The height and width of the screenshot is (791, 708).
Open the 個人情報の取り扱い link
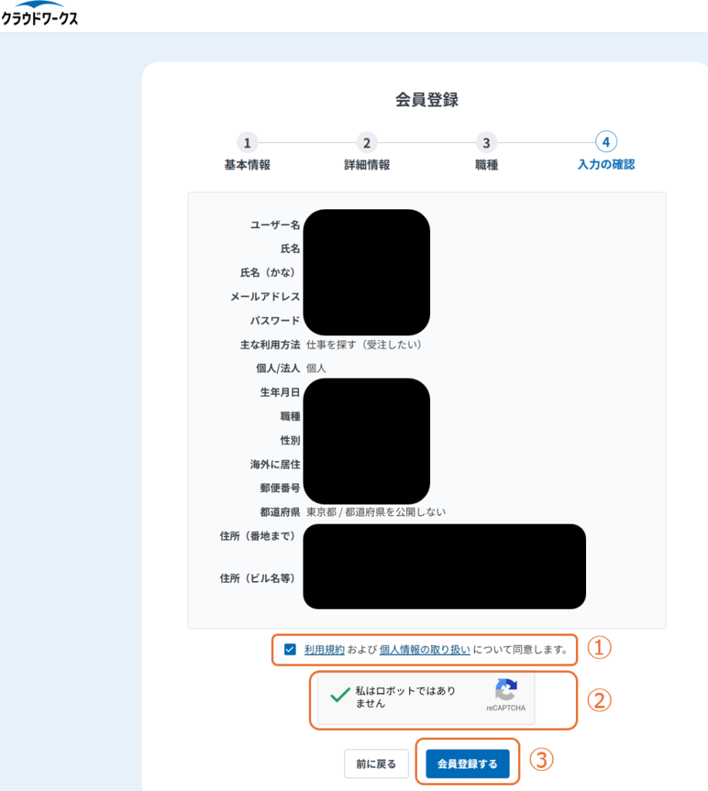425,650
